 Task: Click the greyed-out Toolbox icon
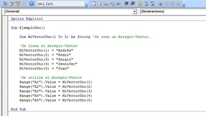tap(24, 4)
